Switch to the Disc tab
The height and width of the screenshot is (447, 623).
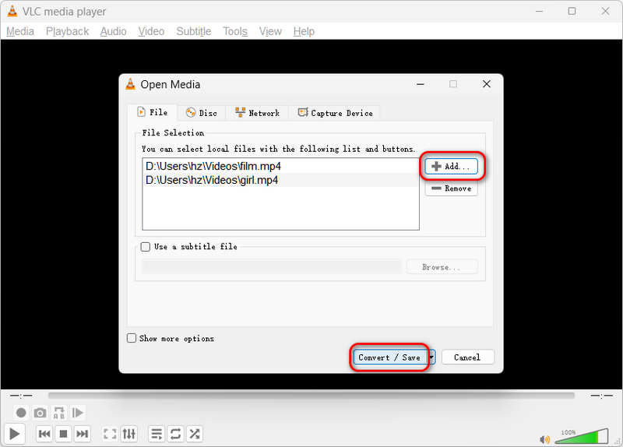tap(202, 113)
